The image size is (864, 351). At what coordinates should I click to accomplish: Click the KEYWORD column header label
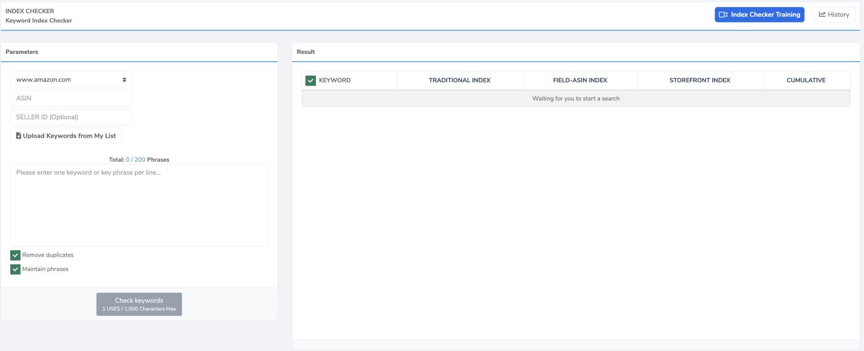[335, 80]
